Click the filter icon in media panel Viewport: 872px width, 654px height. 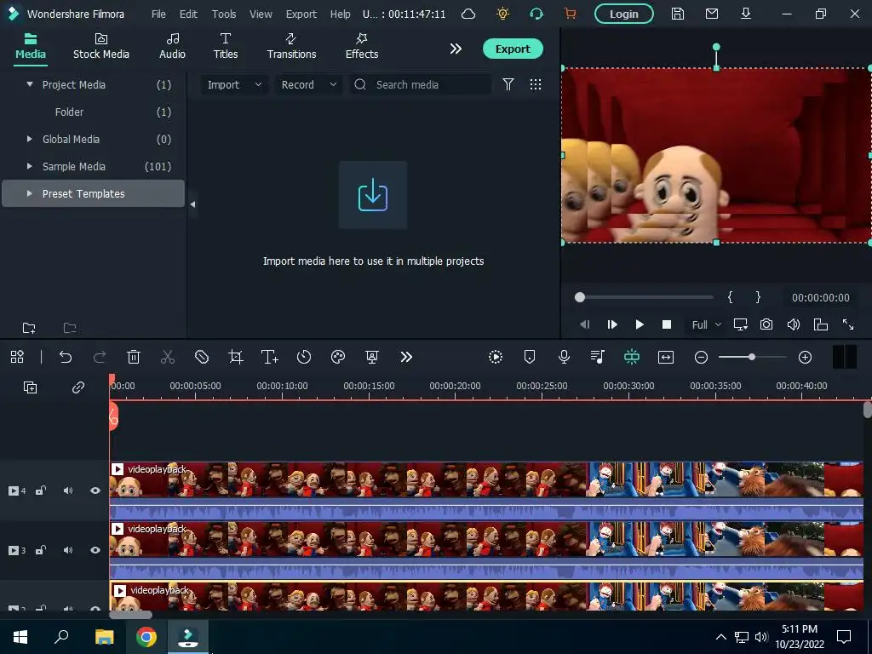[x=508, y=84]
